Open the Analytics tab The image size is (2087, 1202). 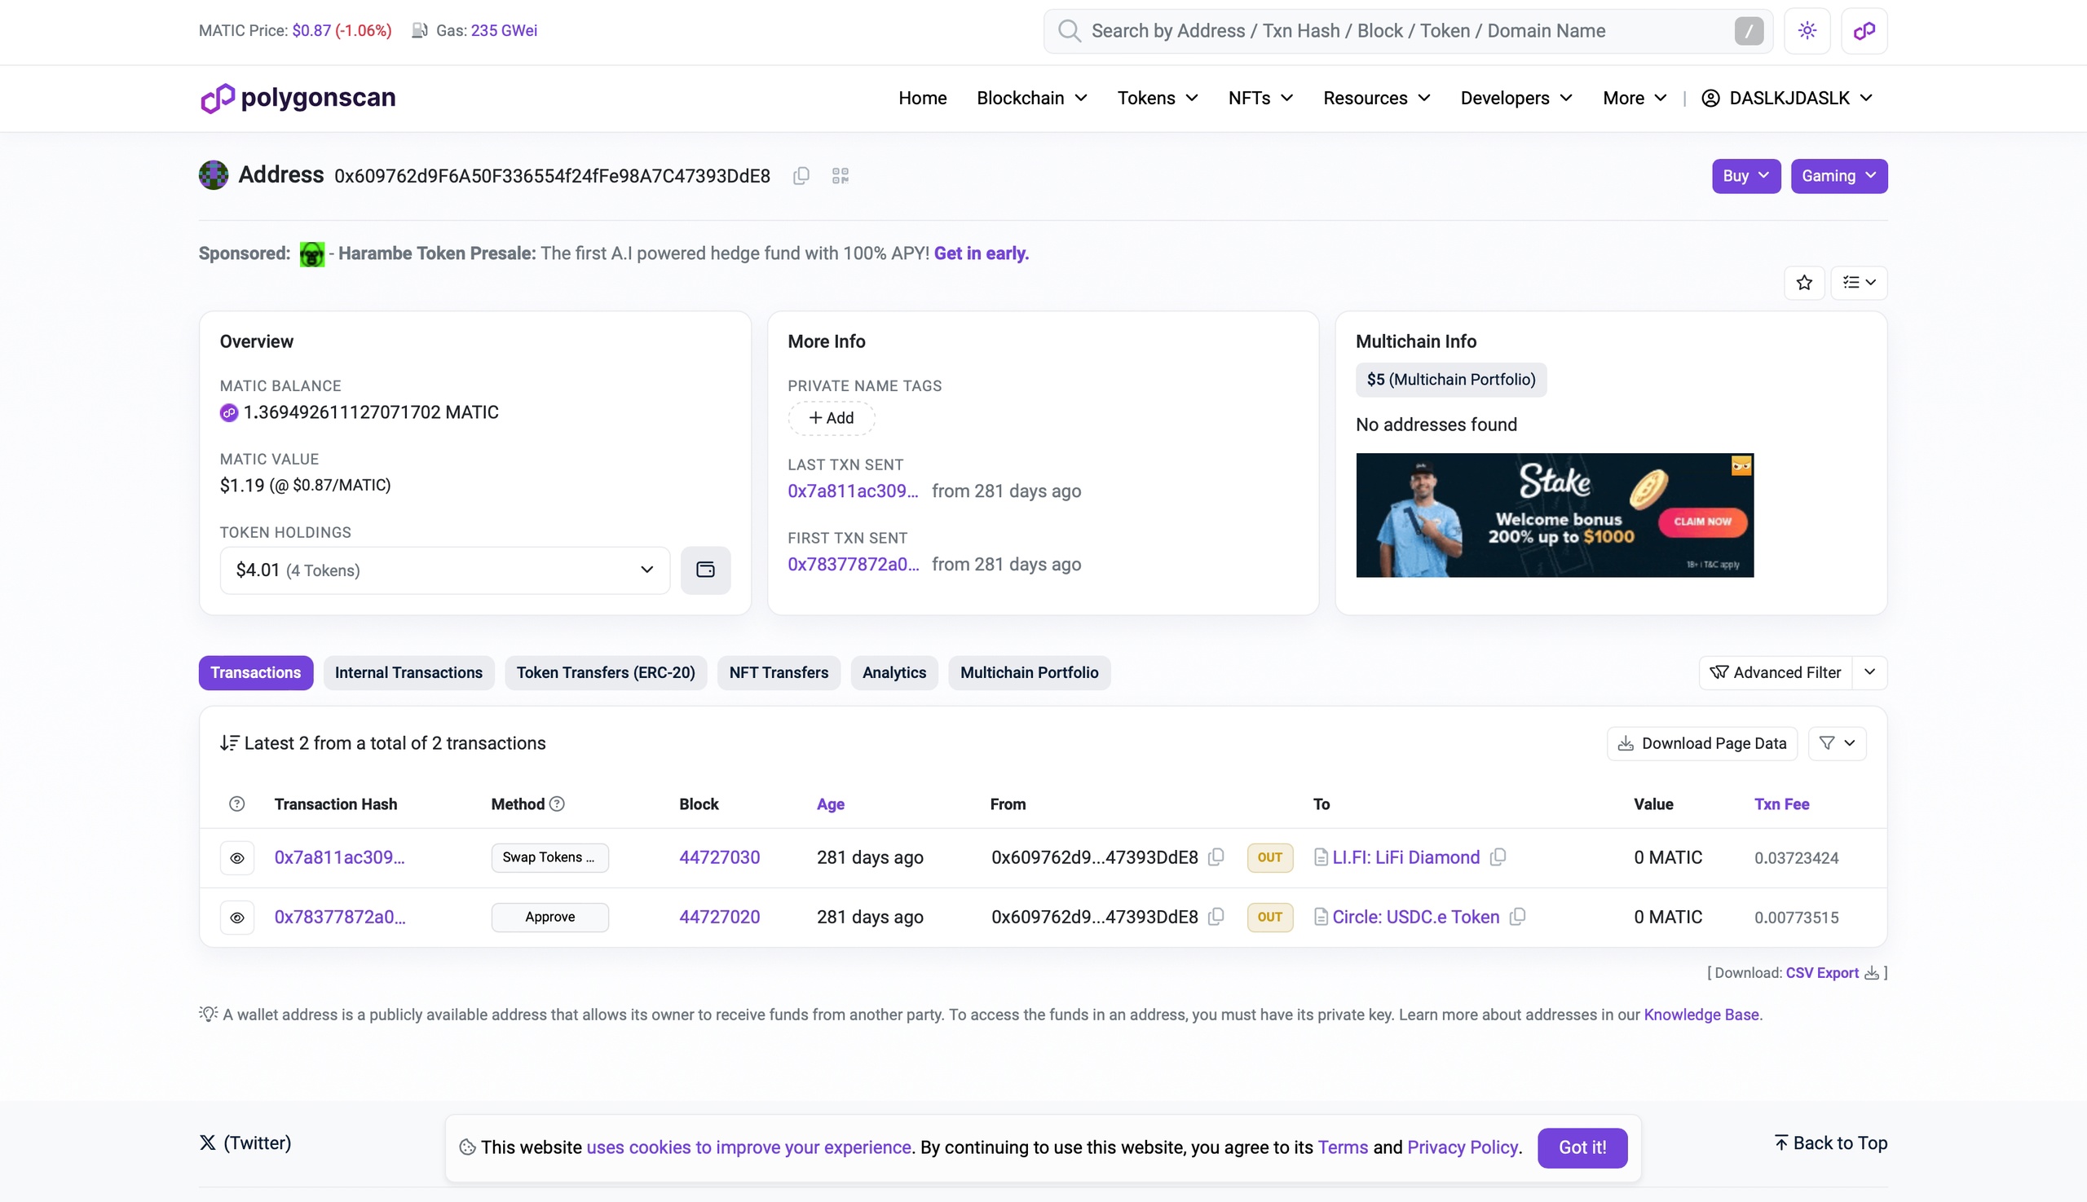point(893,673)
